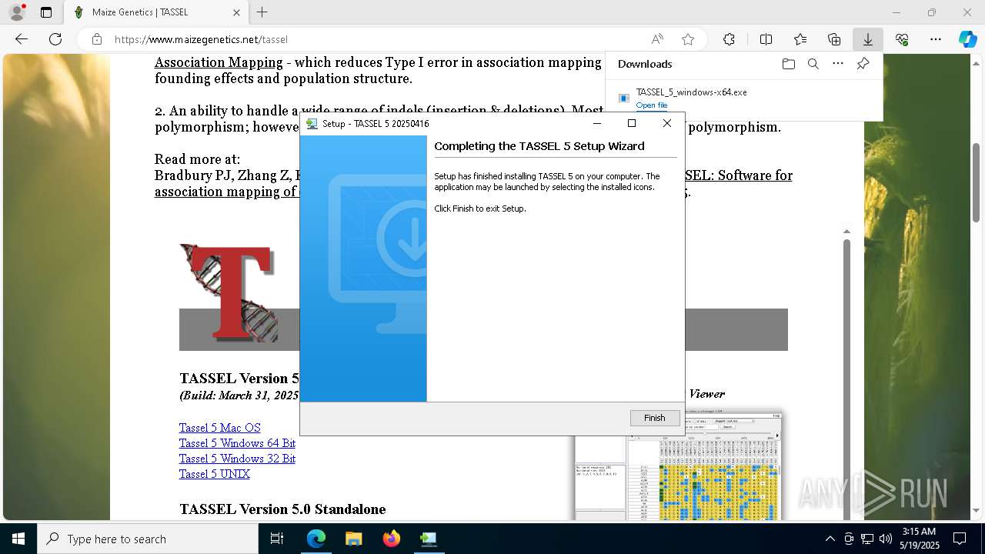
Task: Open Browser essentials heart icon
Action: pos(902,39)
